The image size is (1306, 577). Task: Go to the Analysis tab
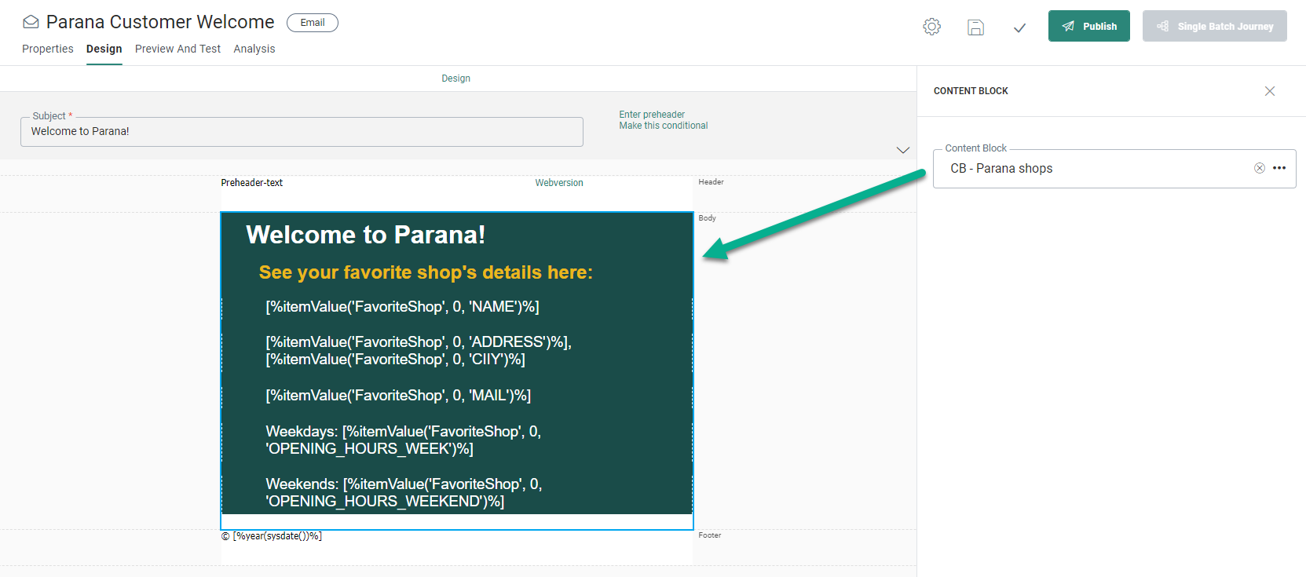pyautogui.click(x=254, y=49)
